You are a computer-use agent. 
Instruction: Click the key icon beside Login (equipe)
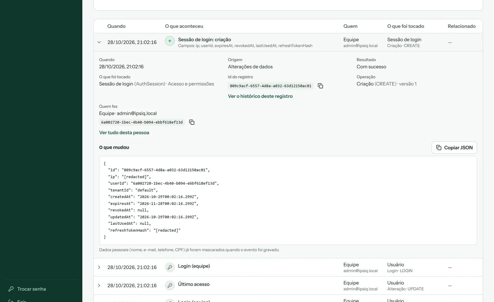pos(170,267)
